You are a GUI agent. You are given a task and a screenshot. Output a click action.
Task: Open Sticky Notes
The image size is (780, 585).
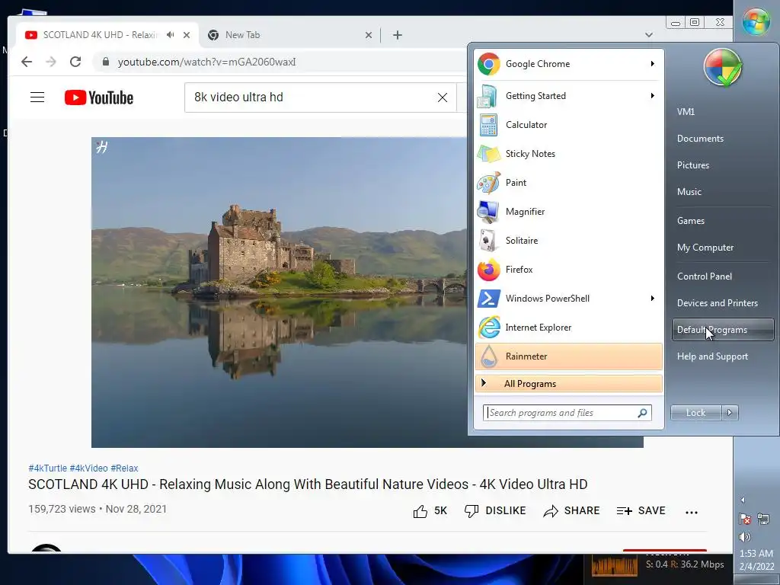click(568, 154)
